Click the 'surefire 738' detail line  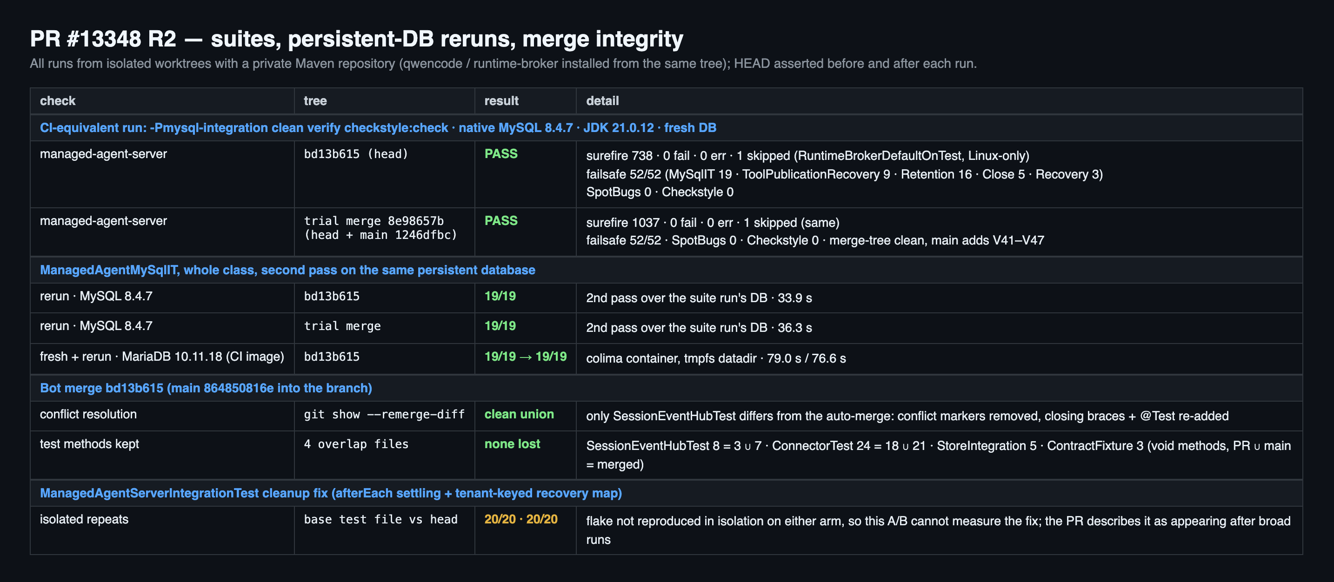coord(807,156)
